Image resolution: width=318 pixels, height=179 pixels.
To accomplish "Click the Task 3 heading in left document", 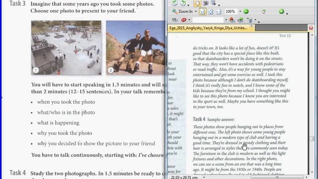I will coord(18,3).
